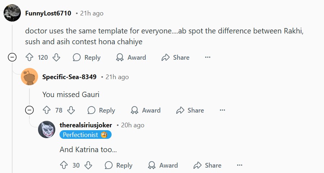324x173 pixels.
Task: Give Award to FunnyLost6710's comment
Action: pos(131,58)
